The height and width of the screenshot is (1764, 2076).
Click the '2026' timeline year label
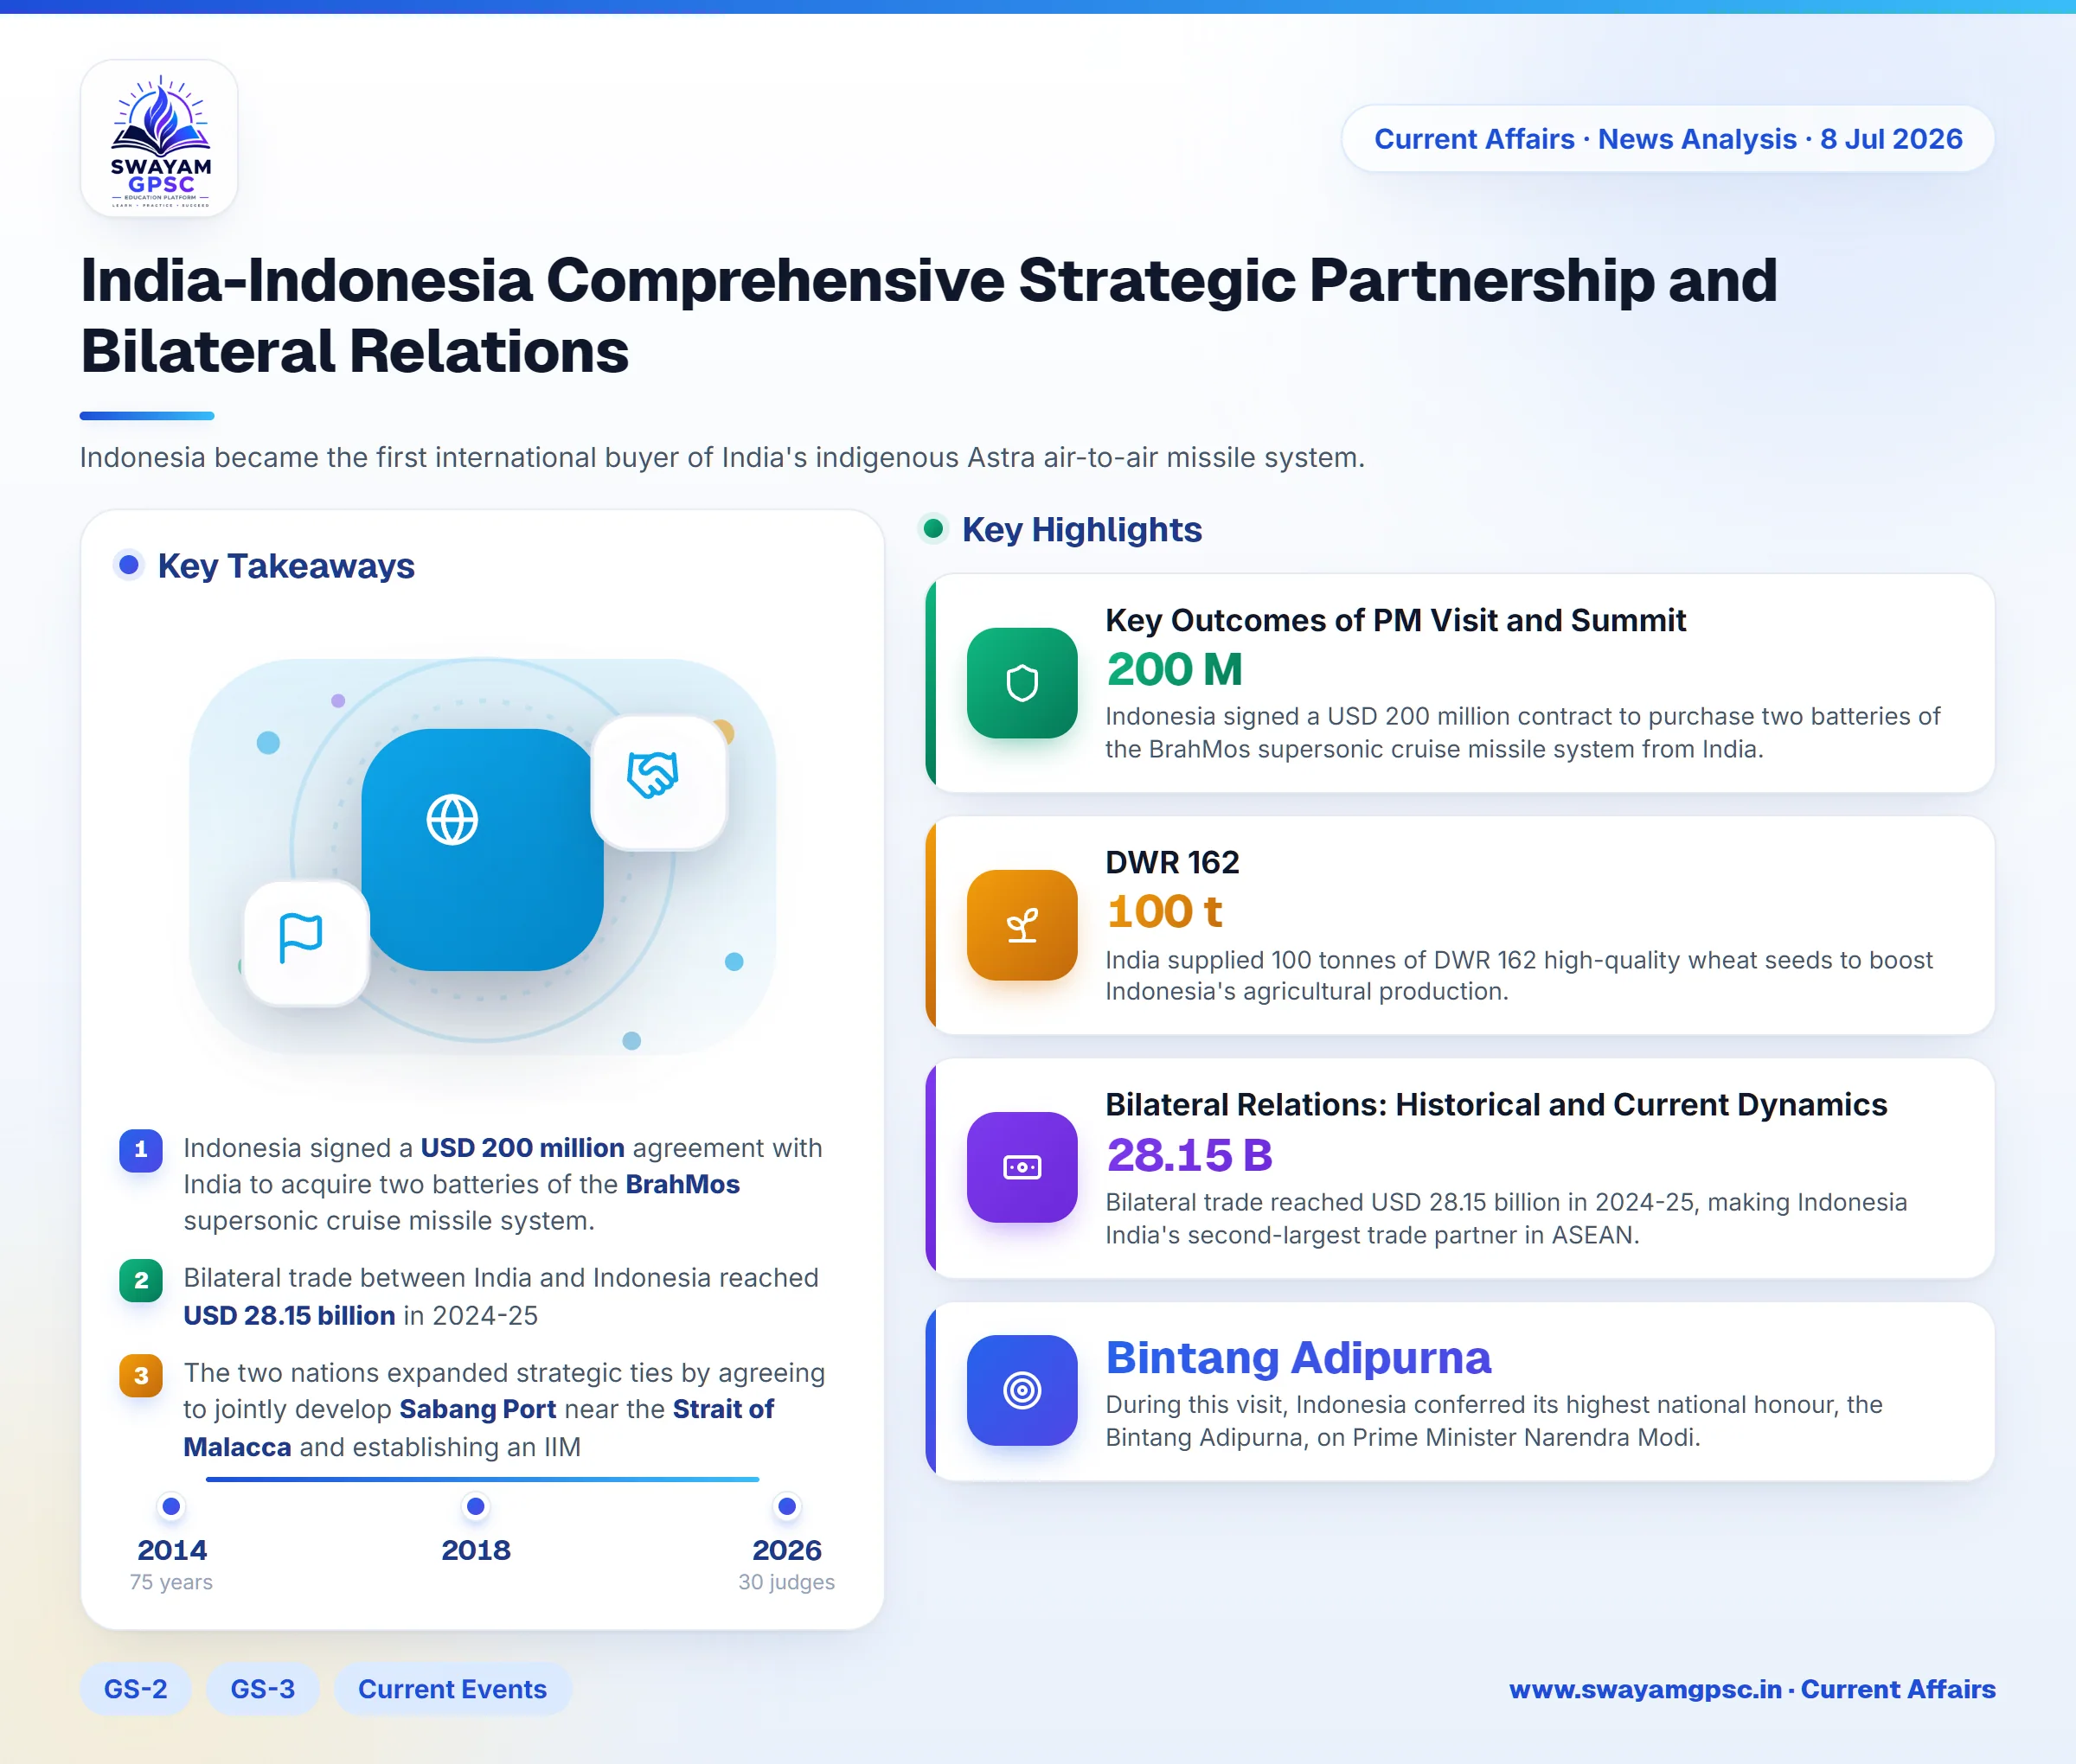(787, 1550)
